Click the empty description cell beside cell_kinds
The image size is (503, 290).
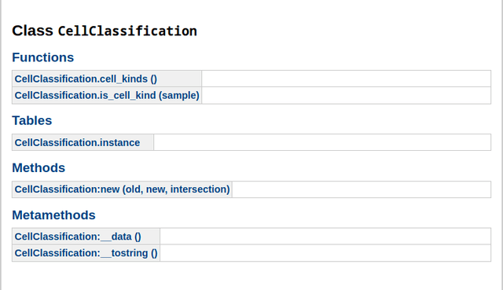coord(346,79)
